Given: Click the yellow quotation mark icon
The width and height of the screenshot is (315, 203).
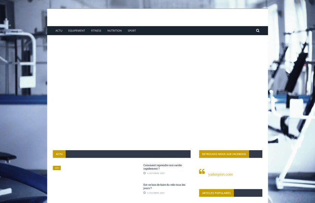Looking at the screenshot, I should coord(202,172).
